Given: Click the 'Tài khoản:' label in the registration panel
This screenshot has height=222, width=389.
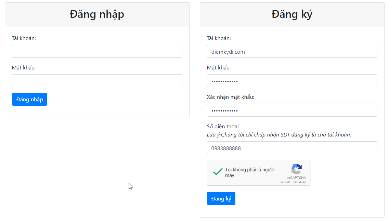Looking at the screenshot, I should click(219, 38).
